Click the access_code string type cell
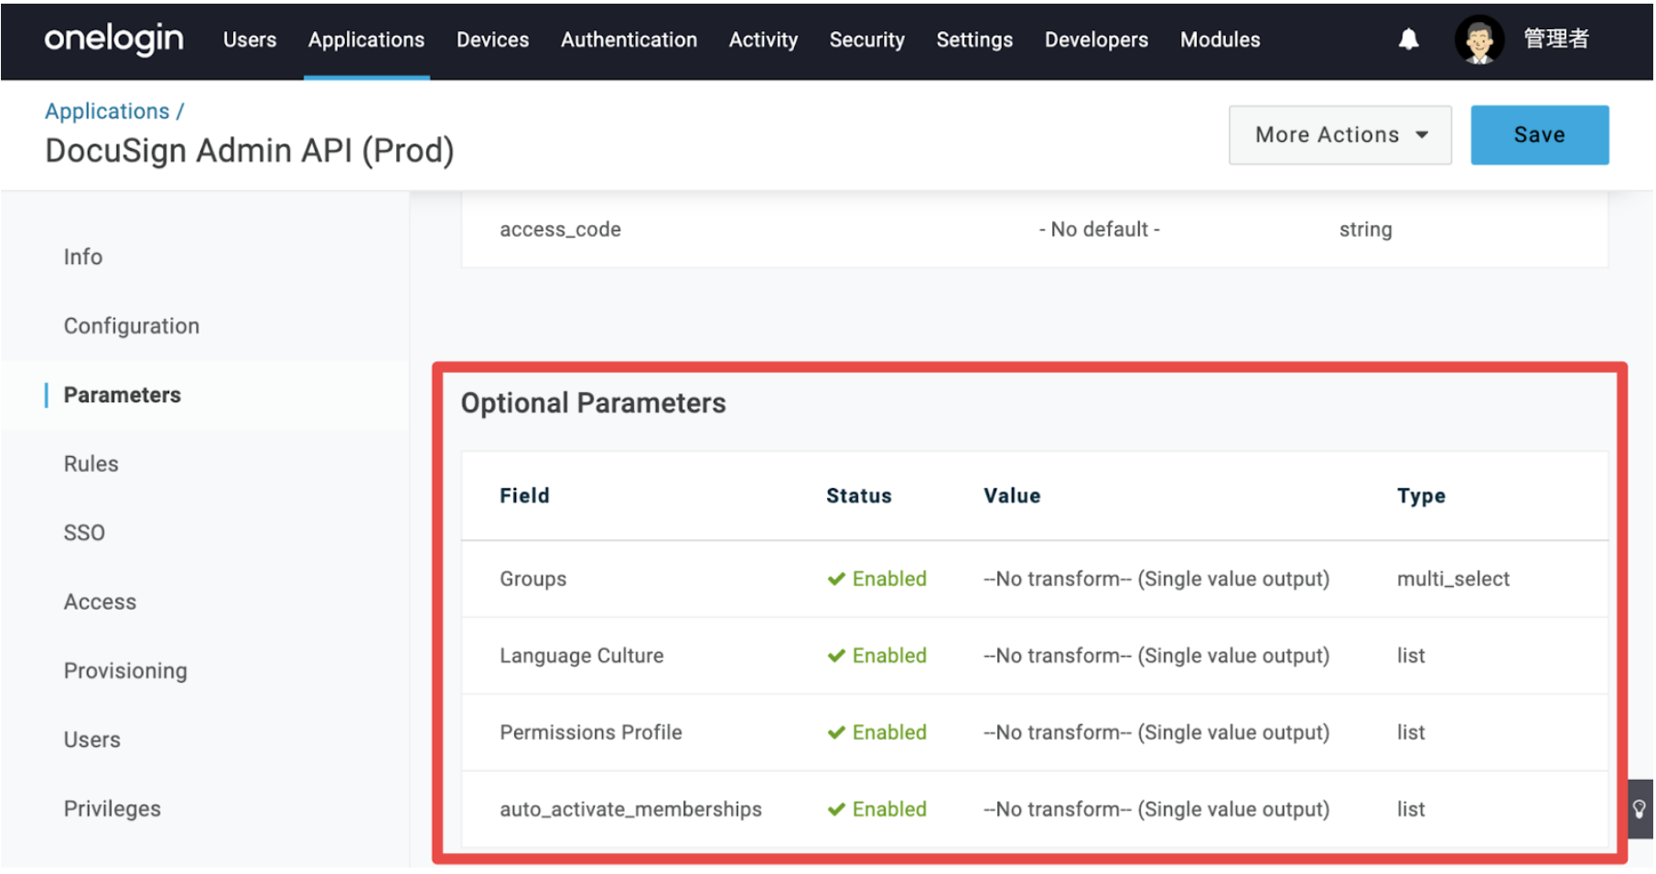Image resolution: width=1656 pixels, height=874 pixels. pos(1365,229)
